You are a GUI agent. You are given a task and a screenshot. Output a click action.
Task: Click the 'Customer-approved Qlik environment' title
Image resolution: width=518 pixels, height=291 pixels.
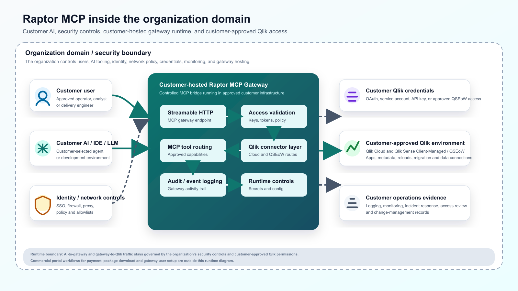point(415,143)
